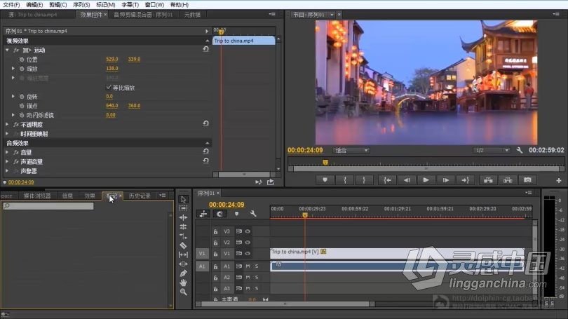
Task: Expand the 不透明度 opacity effect
Action: (7, 124)
